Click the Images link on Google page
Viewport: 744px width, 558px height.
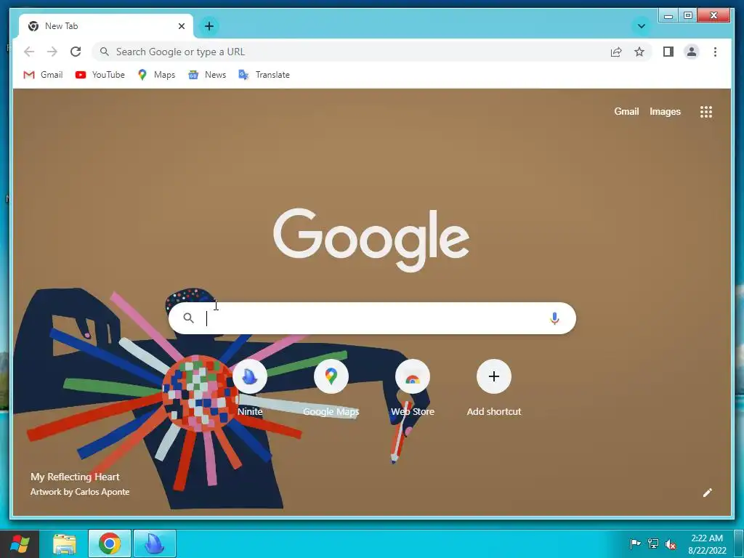click(665, 111)
